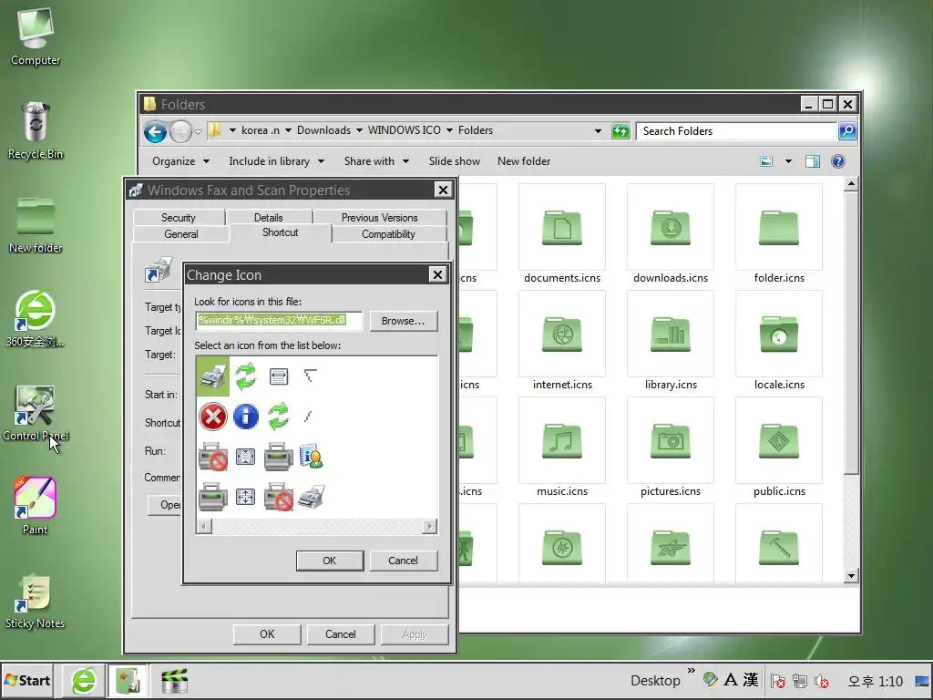Viewport: 933px width, 700px height.
Task: Click the Folders window scroll down arrow
Action: coord(851,576)
